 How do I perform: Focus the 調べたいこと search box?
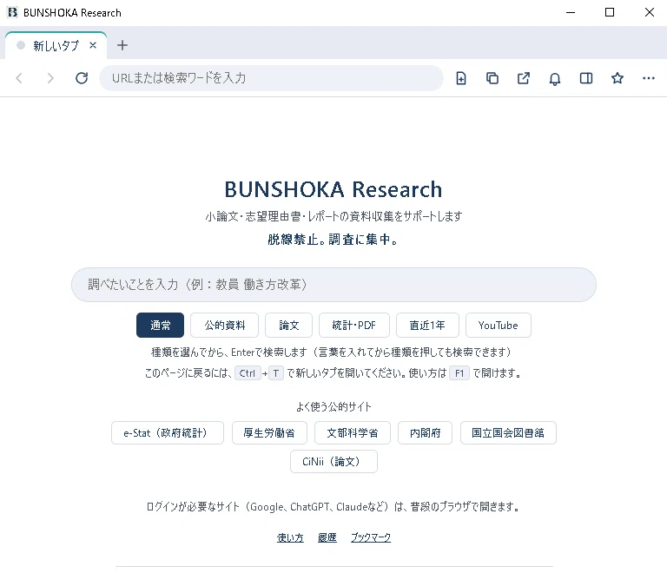click(x=333, y=285)
